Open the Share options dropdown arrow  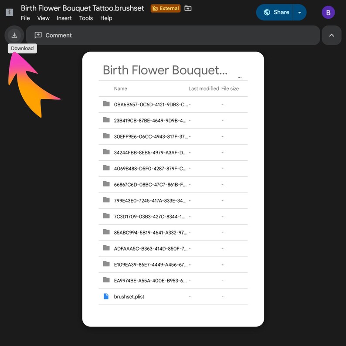[299, 12]
